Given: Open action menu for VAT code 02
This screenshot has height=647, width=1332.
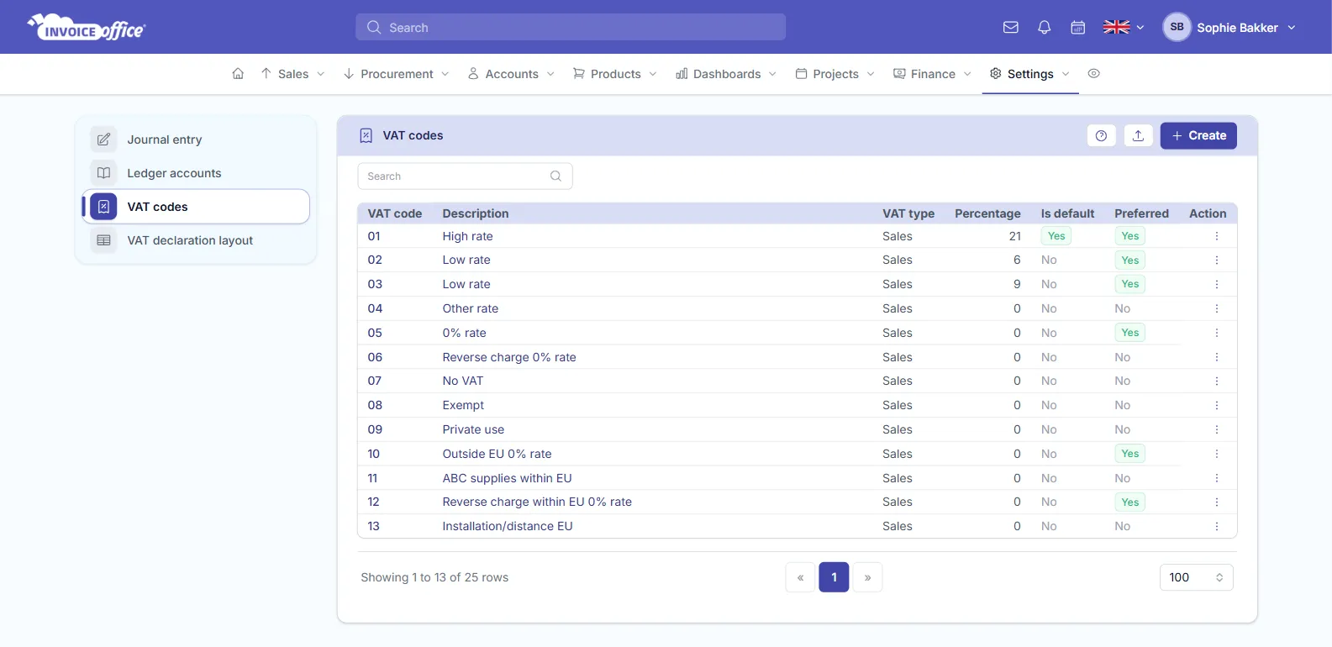Looking at the screenshot, I should click(1216, 260).
